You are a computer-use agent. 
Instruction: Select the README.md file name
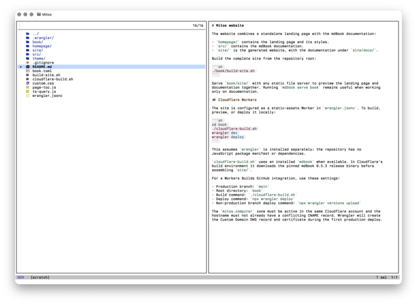[42, 67]
